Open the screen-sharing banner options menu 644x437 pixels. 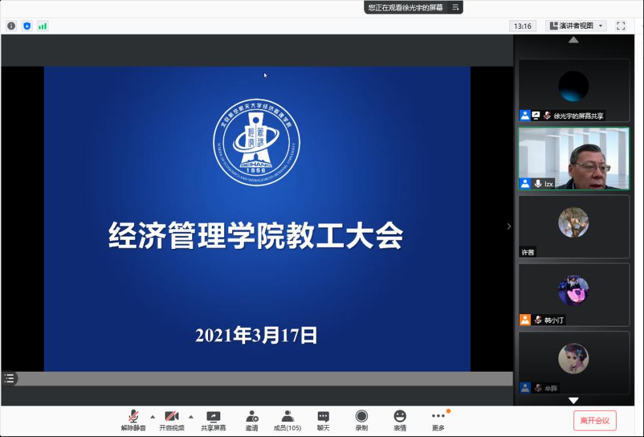coord(456,7)
